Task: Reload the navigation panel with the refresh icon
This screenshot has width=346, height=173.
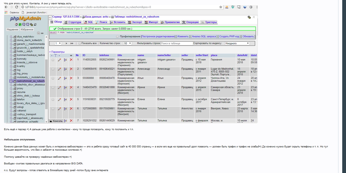Action: tap(35, 25)
